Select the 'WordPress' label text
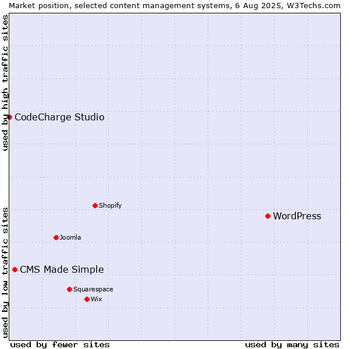Viewport: 349px width, 349px height. [x=297, y=216]
